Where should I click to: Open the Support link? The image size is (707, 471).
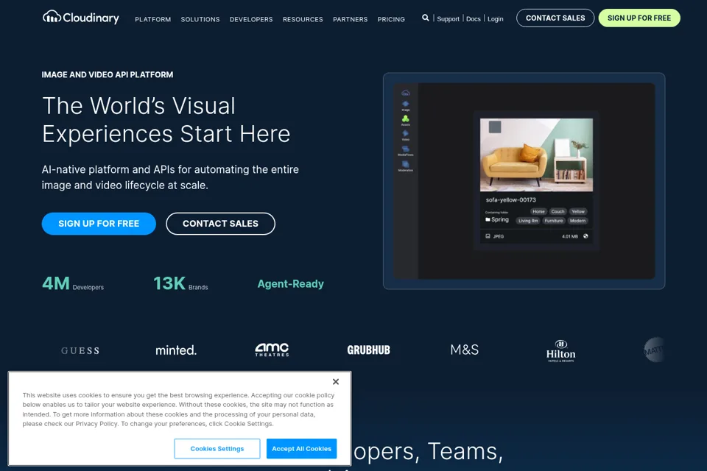(448, 19)
